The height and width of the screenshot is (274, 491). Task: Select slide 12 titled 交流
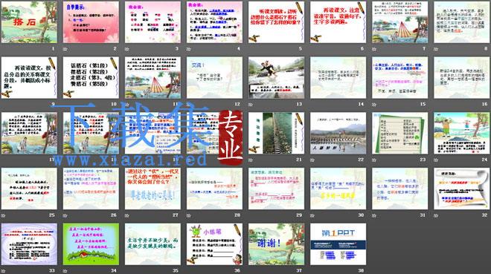point(214,77)
